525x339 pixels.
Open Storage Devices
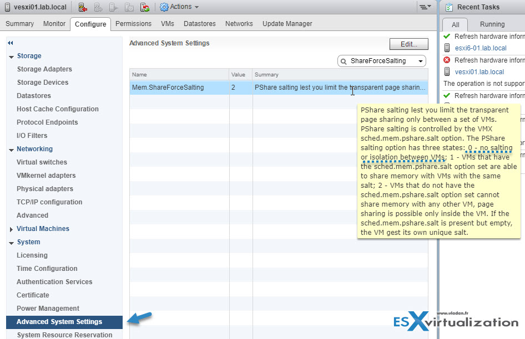(43, 83)
